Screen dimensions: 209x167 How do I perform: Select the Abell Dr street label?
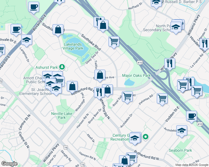tap(91, 138)
